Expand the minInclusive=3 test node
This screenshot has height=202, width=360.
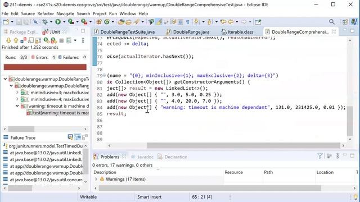17,93
